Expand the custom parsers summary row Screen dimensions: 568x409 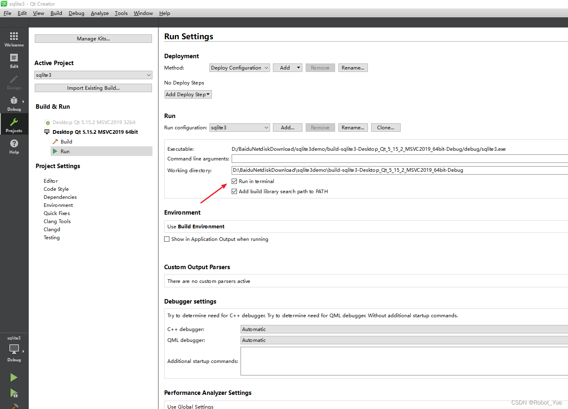pyautogui.click(x=366, y=281)
